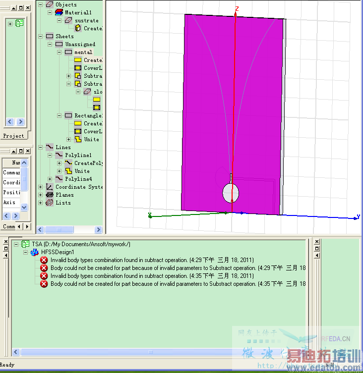Image resolution: width=363 pixels, height=373 pixels.
Task: Close the Project Manager panel
Action: [28, 8]
